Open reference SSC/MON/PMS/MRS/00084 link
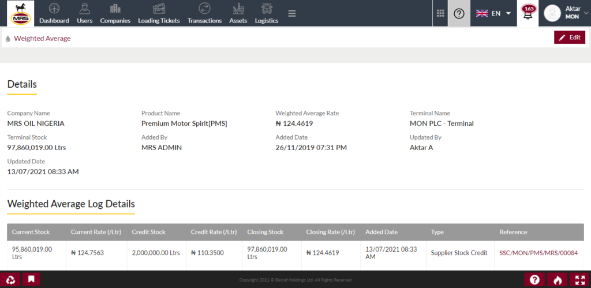 coord(538,253)
